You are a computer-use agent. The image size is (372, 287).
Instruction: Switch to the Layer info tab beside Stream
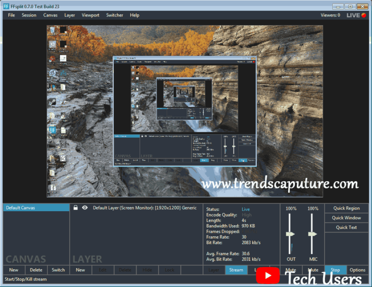(214, 270)
